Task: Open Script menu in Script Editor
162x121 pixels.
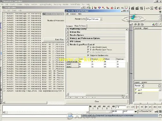Action: 14,10
